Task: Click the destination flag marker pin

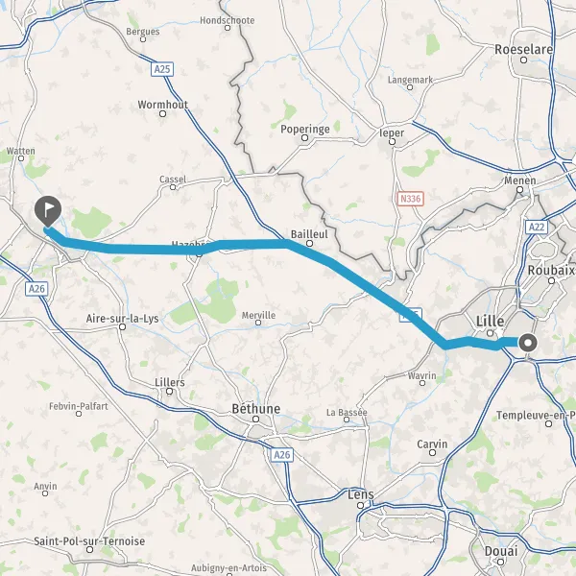Action: tap(48, 211)
